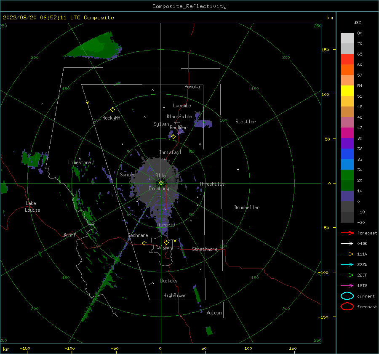Click the Drumheller city label
The image size is (379, 354).
tap(247, 208)
